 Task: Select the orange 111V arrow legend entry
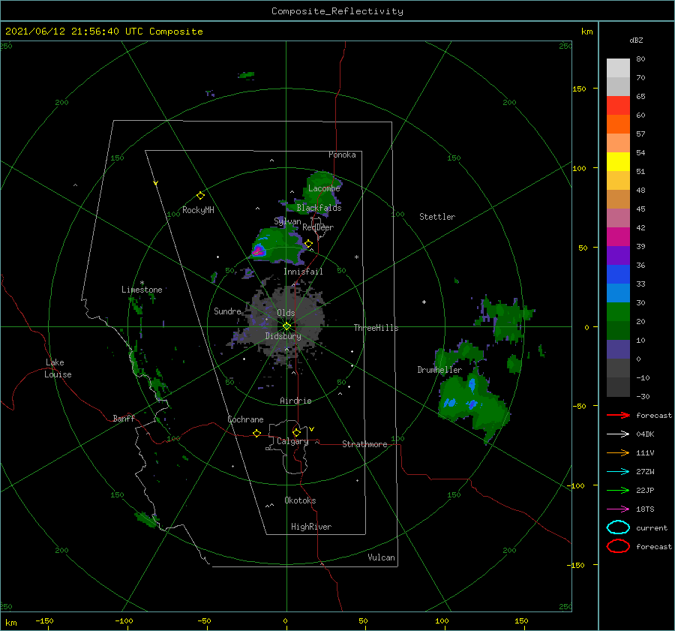tap(618, 452)
